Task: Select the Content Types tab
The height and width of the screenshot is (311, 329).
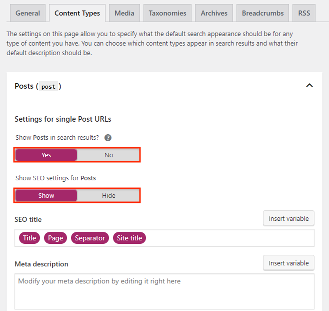Action: [x=77, y=13]
